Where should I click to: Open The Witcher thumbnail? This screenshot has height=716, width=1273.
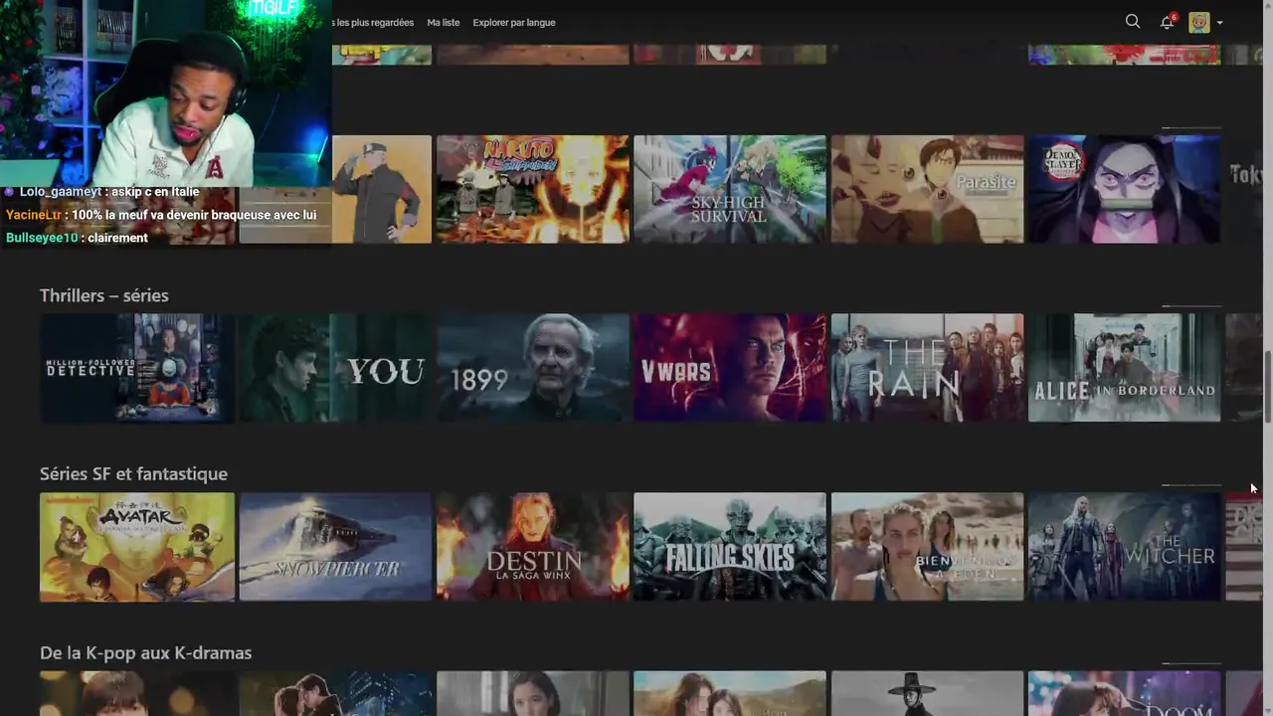click(x=1124, y=547)
